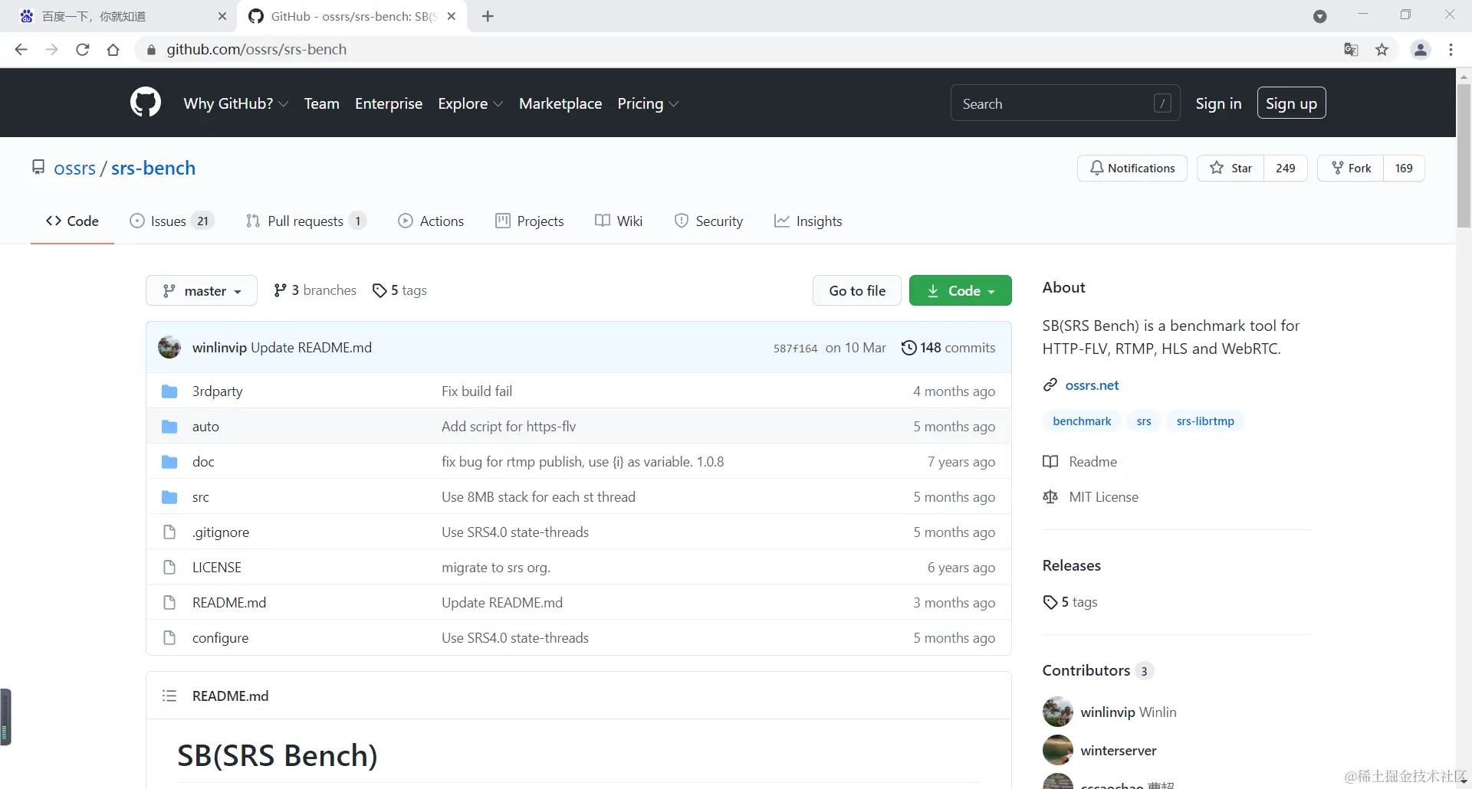Go to browser home icon
The width and height of the screenshot is (1472, 789).
point(113,50)
